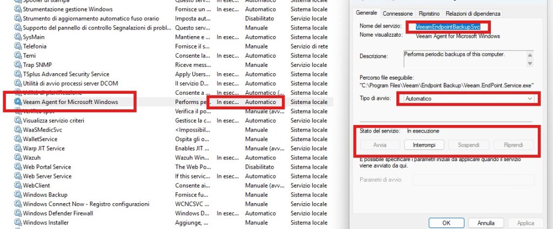Click Servizio di rete in Telefonia row
The height and width of the screenshot is (229, 553).
pyautogui.click(x=309, y=46)
